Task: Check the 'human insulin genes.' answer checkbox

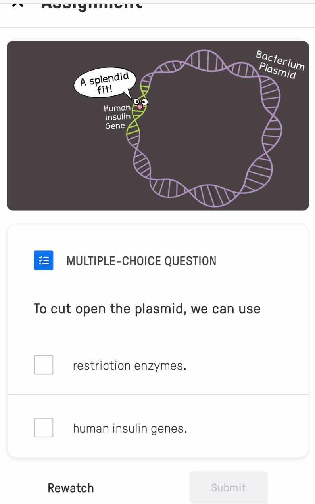Action: [43, 428]
